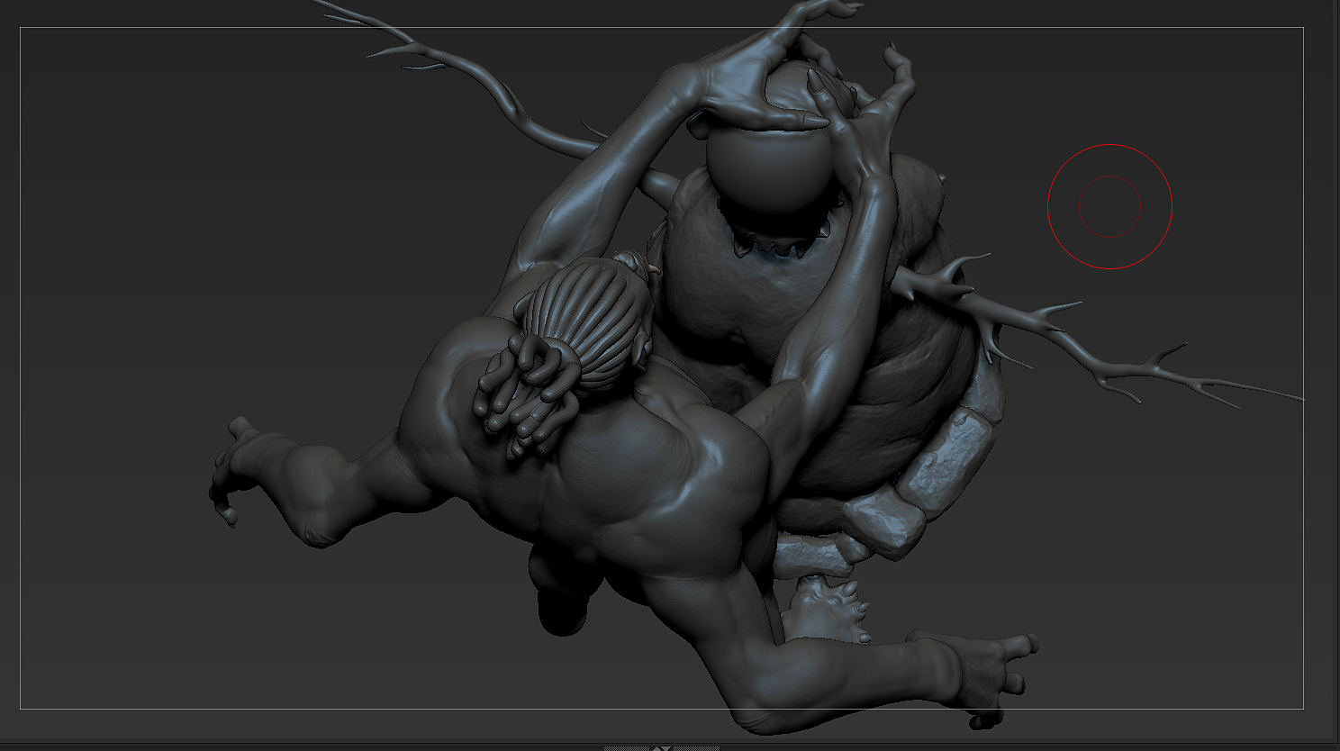Click the dreadlocked hair on the figure's head
The height and width of the screenshot is (751, 1340).
click(569, 352)
